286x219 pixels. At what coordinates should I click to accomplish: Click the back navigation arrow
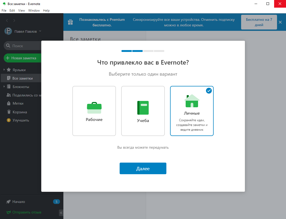(x=7, y=21)
